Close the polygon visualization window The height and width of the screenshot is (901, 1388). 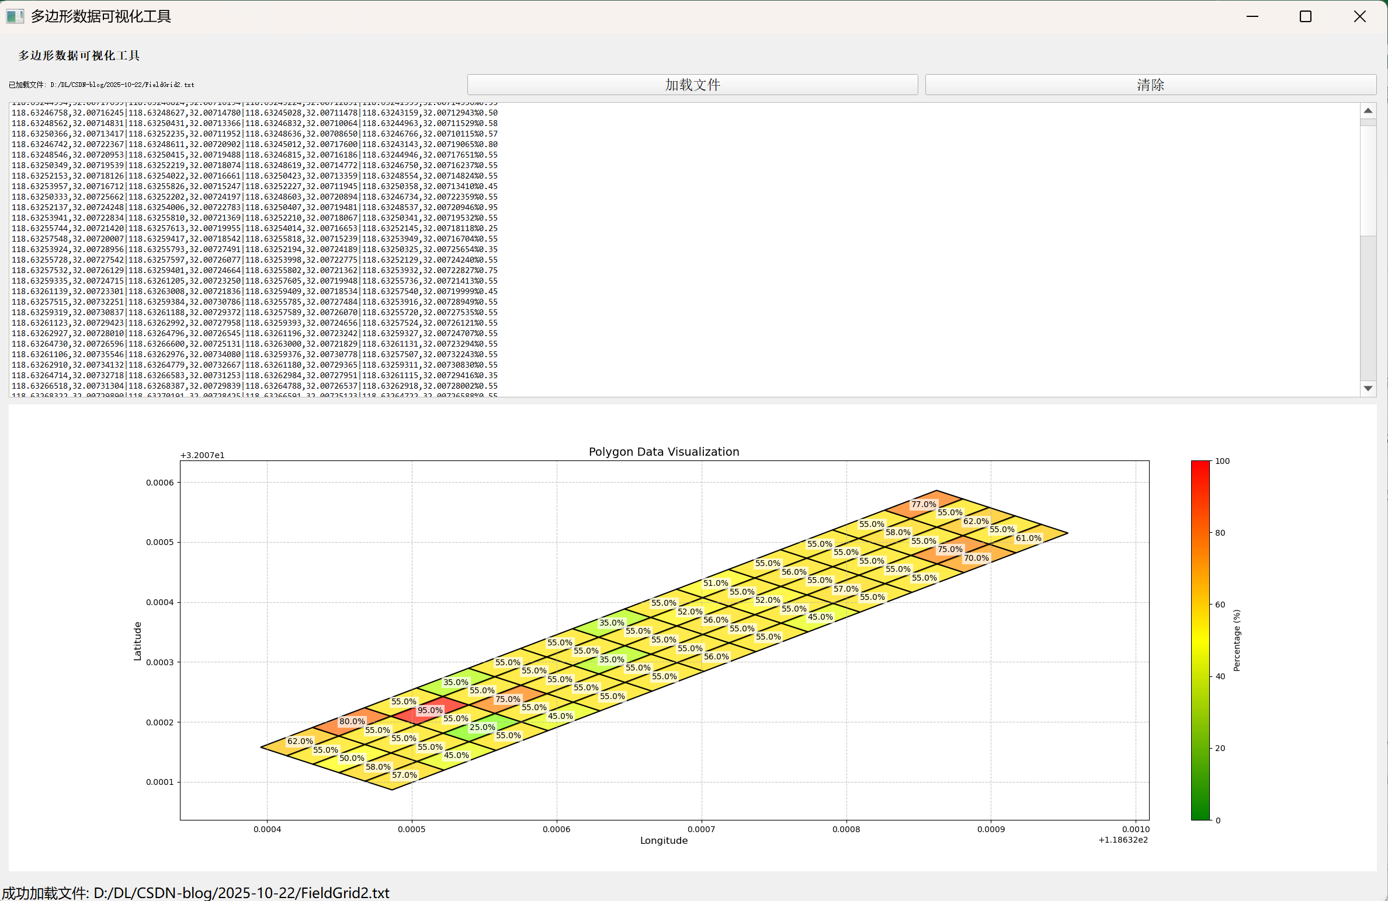click(1359, 16)
